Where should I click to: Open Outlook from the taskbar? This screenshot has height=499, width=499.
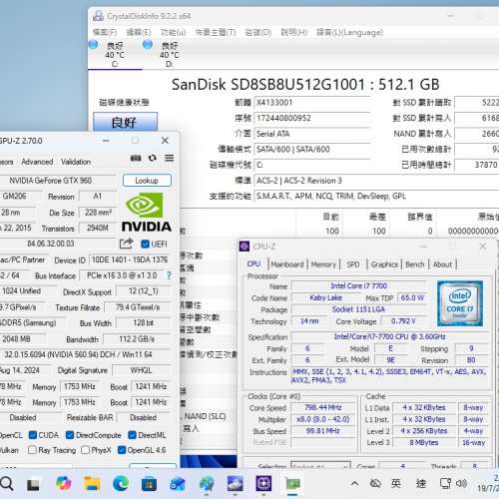(x=178, y=484)
